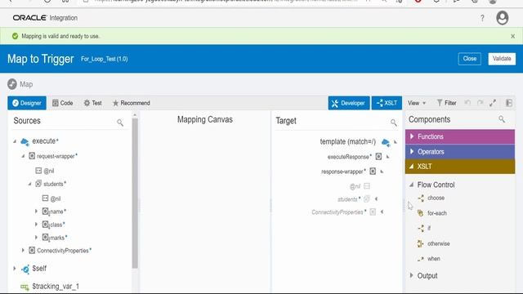523x294 pixels.
Task: Switch to the Designer tab
Action: click(x=27, y=103)
